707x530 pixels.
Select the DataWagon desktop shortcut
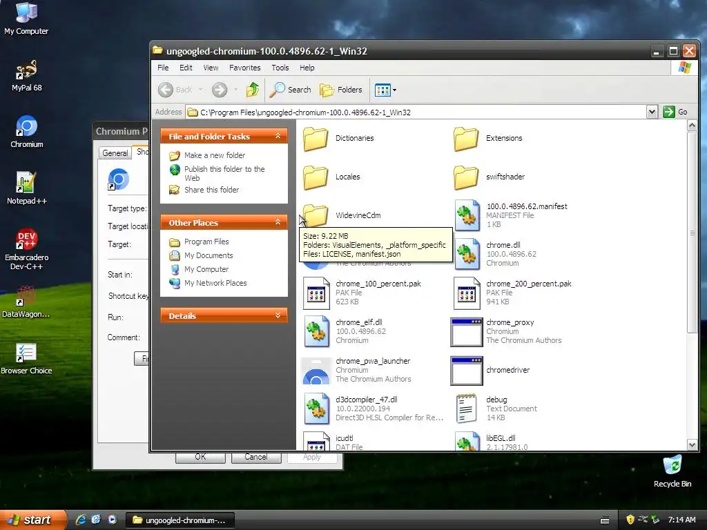click(26, 302)
